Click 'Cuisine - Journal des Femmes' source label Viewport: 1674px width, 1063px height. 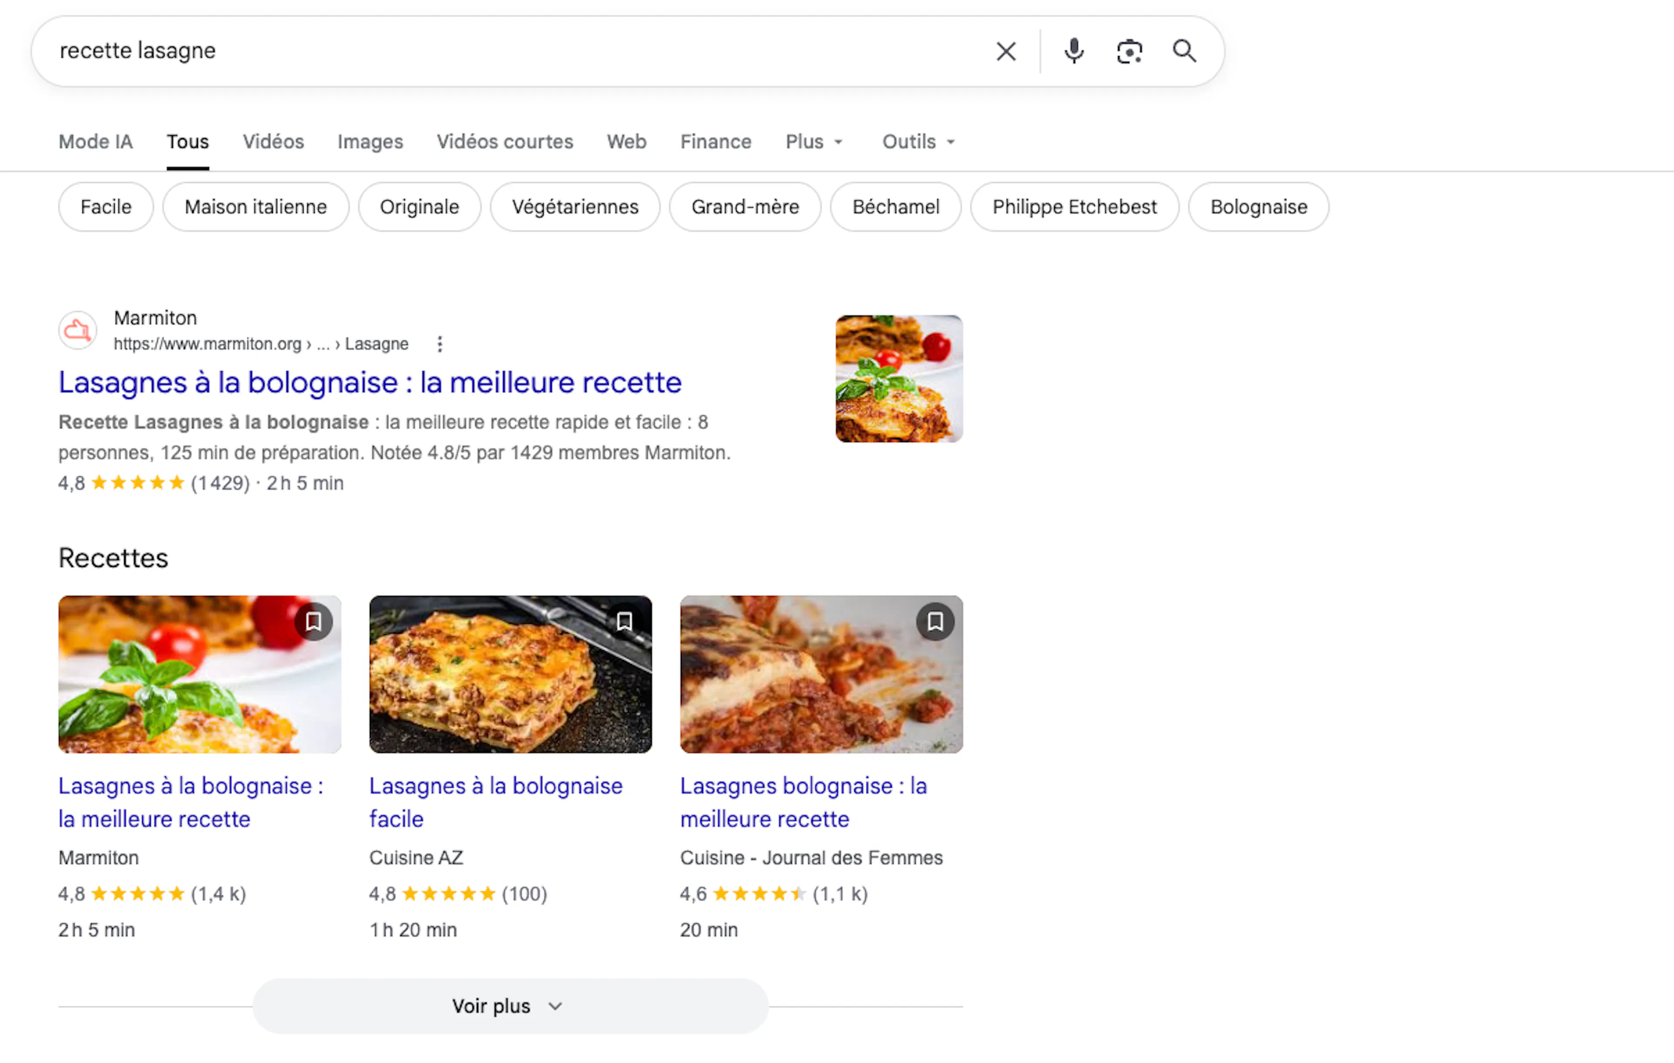tap(811, 858)
